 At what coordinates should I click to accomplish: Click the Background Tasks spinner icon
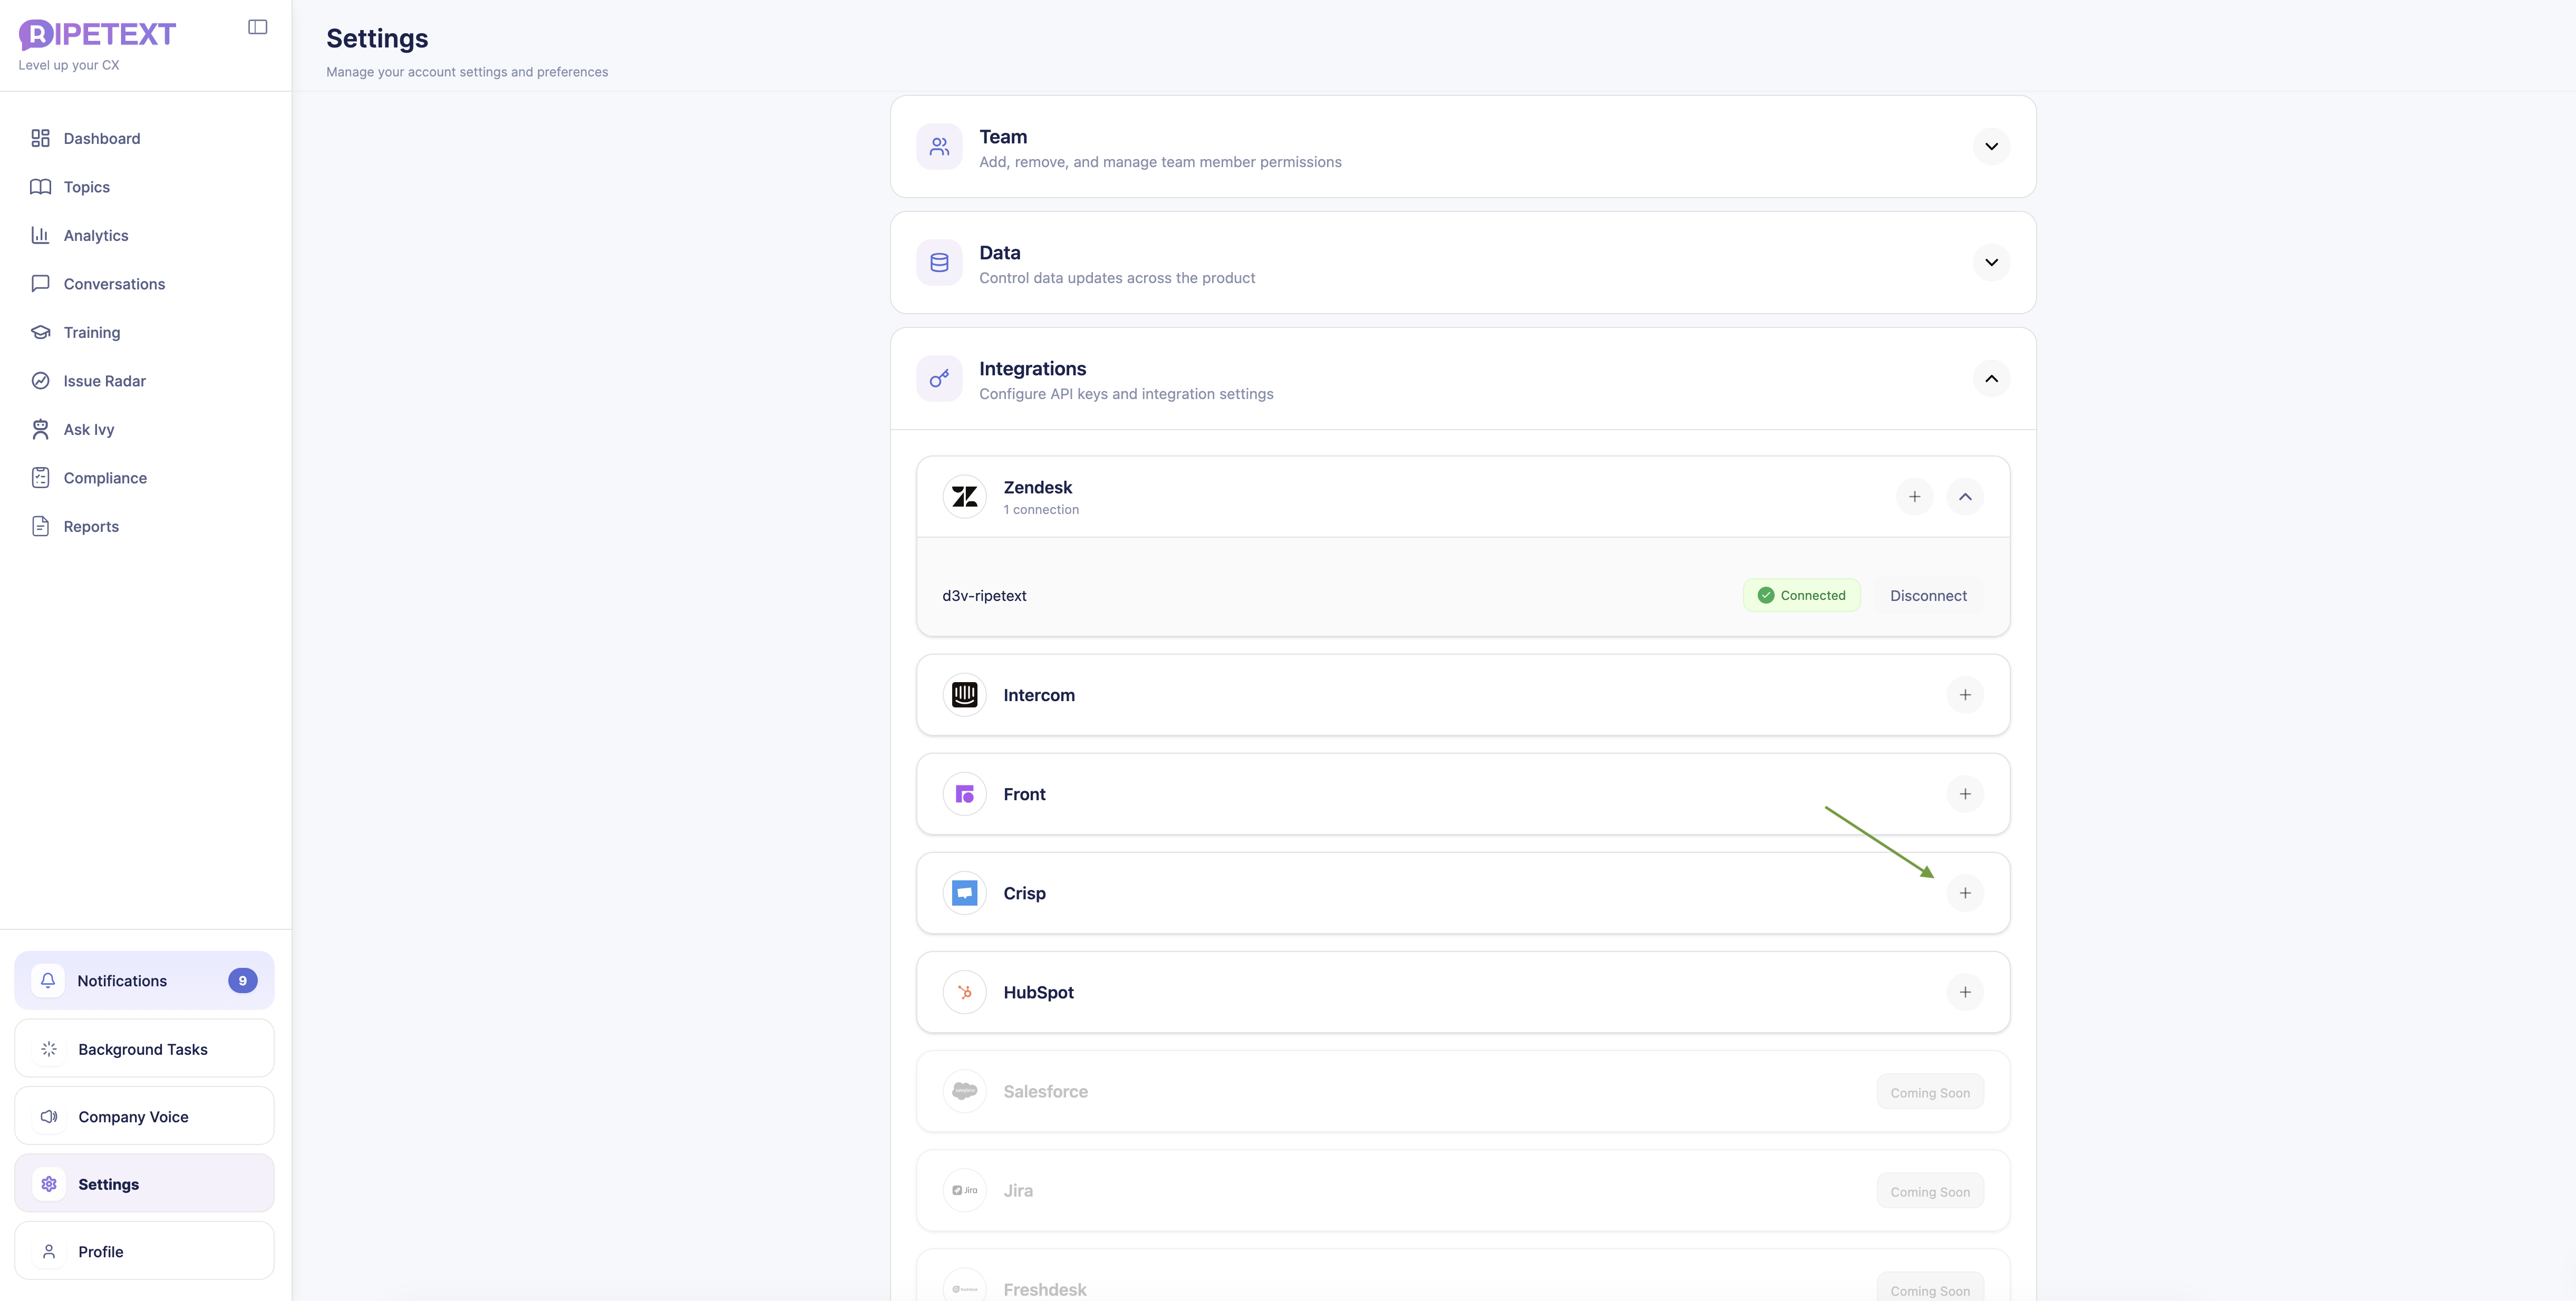tap(49, 1049)
